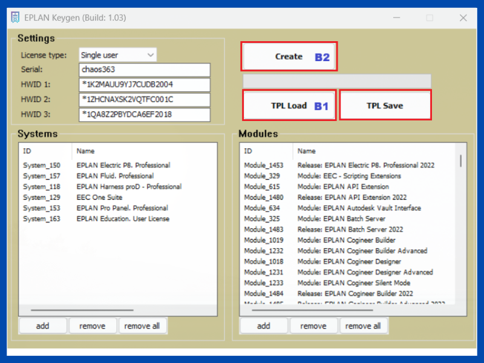Open the License type dropdown
This screenshot has width=484, height=363.
tap(117, 55)
